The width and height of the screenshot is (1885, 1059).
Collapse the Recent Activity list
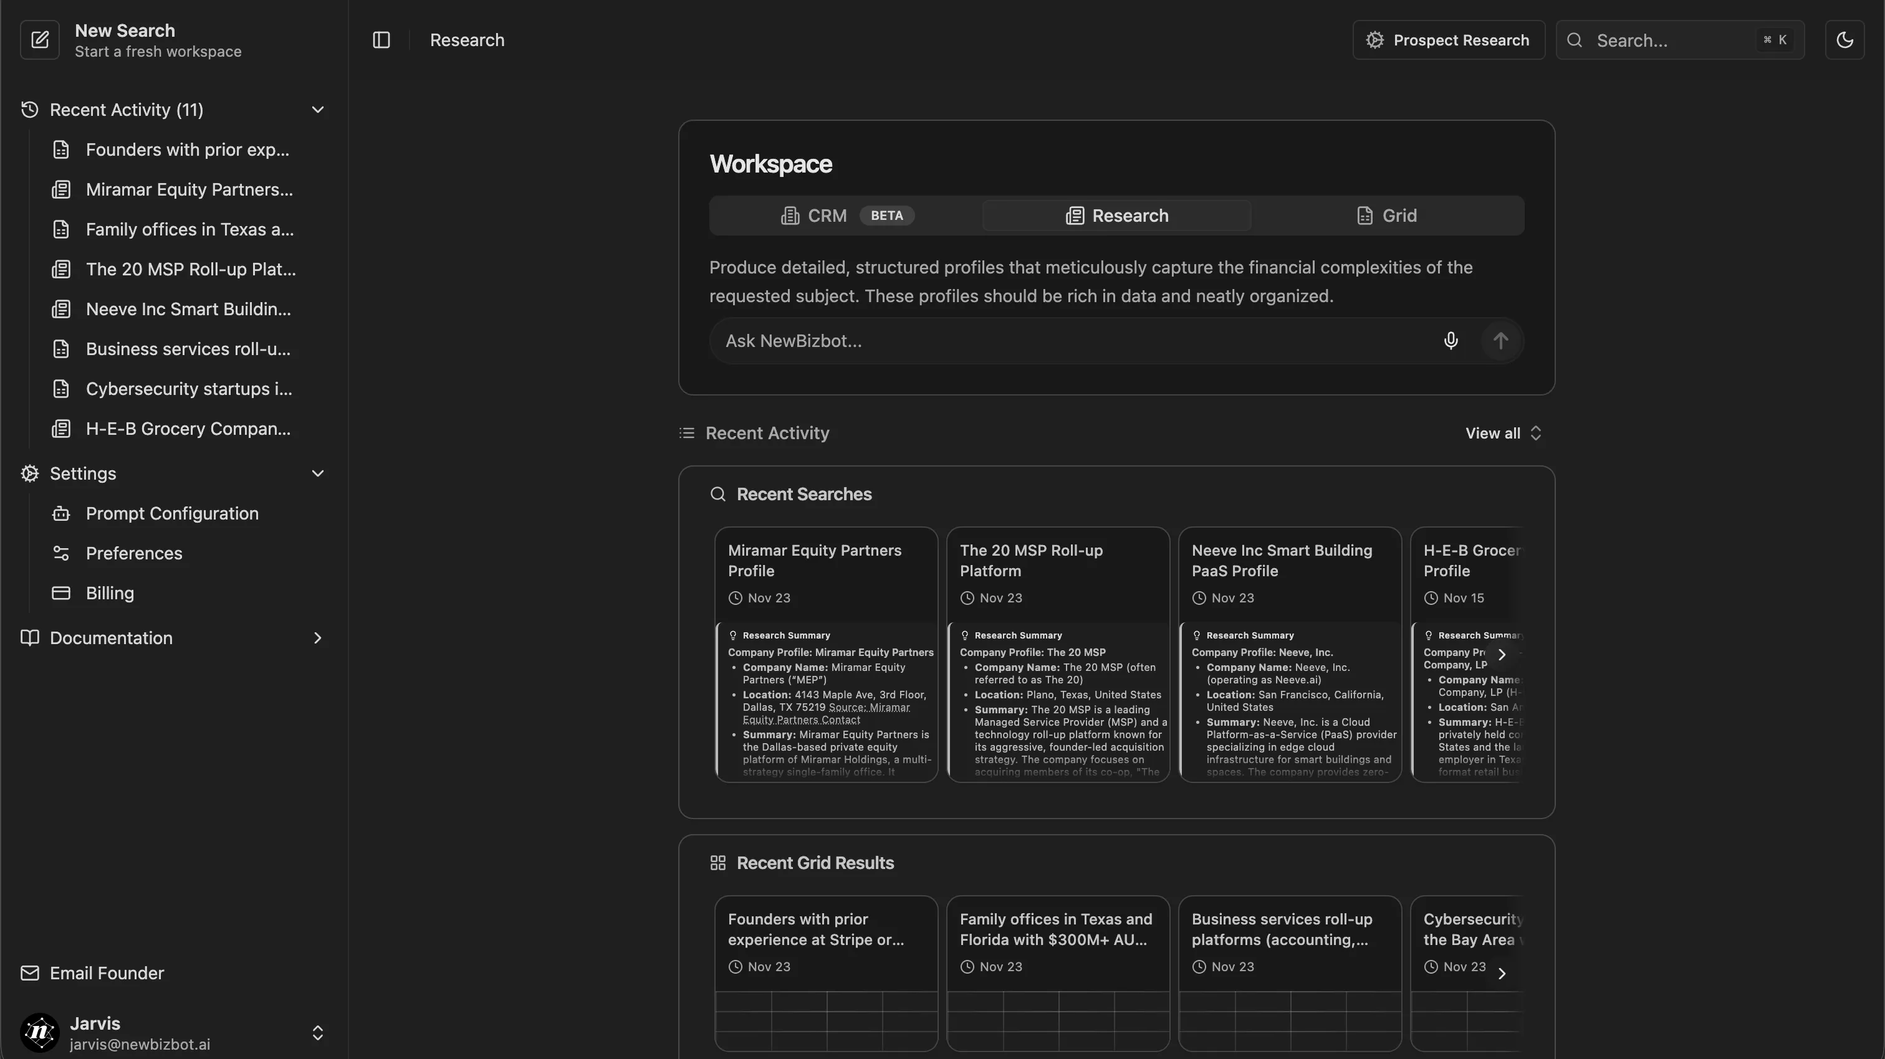pos(317,109)
